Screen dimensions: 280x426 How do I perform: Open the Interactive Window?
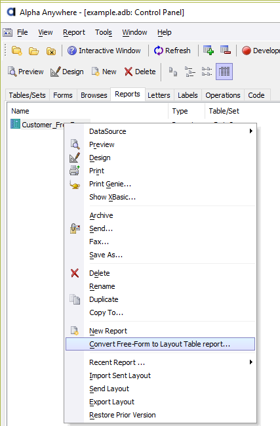104,51
